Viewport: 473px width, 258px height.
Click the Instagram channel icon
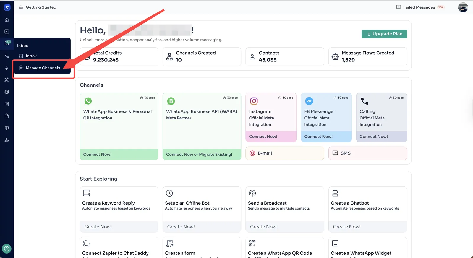coord(254,101)
